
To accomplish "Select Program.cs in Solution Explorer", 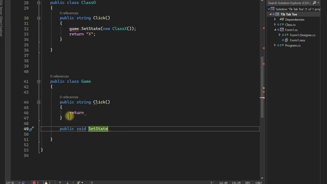I will tap(293, 45).
